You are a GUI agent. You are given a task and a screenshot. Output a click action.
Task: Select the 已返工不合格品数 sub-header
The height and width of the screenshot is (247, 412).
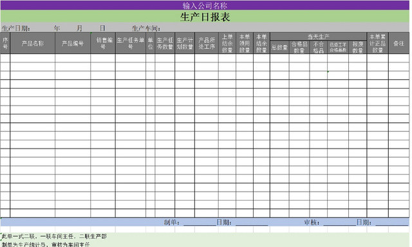pos(338,47)
